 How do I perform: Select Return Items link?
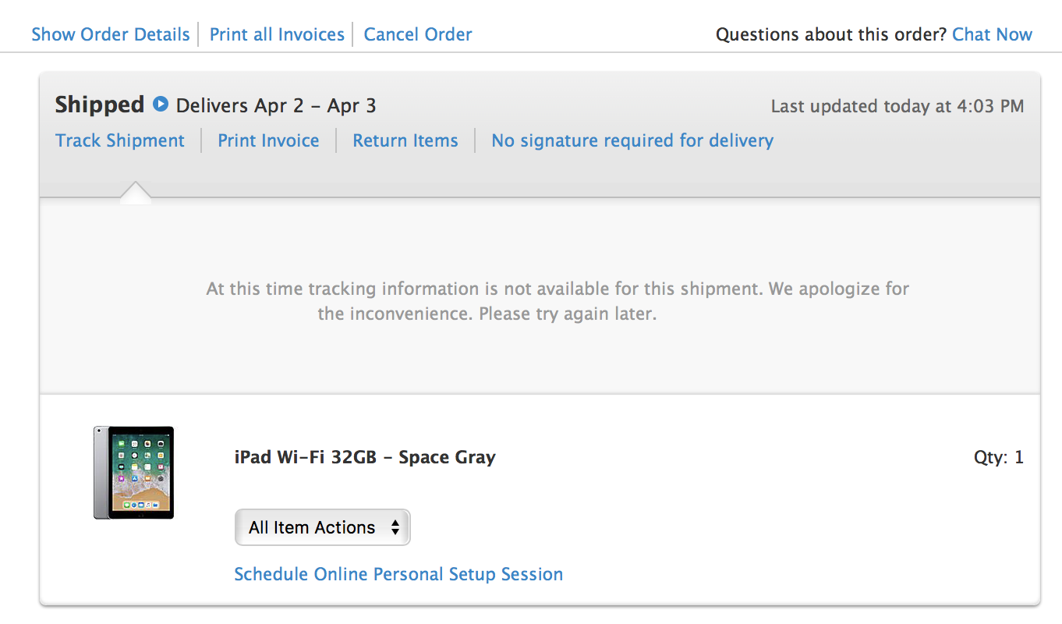pyautogui.click(x=405, y=141)
